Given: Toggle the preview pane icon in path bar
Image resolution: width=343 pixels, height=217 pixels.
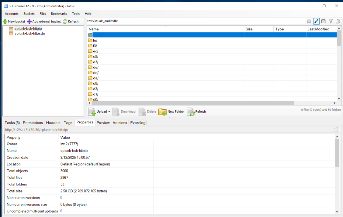Looking at the screenshot, I should [324, 21].
